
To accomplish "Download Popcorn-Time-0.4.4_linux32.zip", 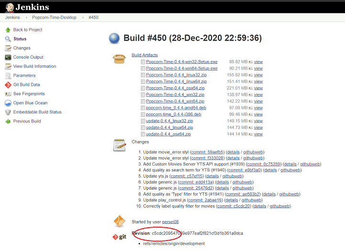I will (x=176, y=75).
